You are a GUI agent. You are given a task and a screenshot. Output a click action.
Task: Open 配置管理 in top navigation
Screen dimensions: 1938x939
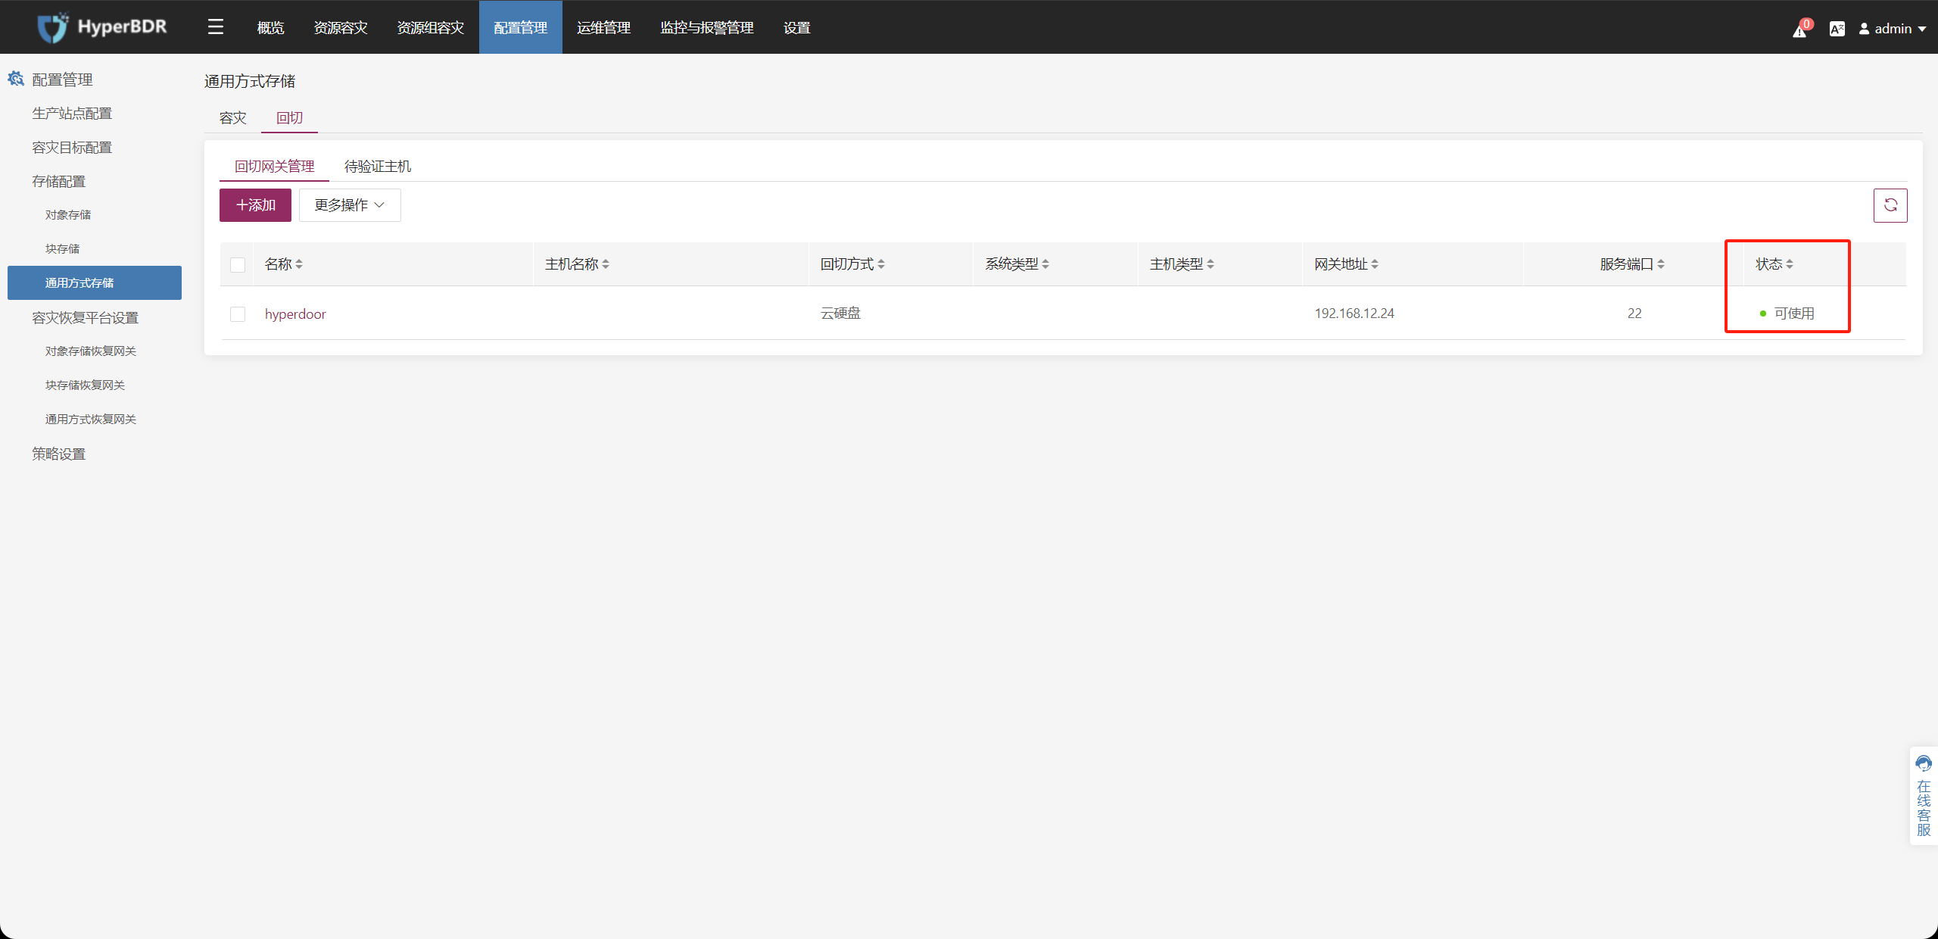tap(521, 27)
